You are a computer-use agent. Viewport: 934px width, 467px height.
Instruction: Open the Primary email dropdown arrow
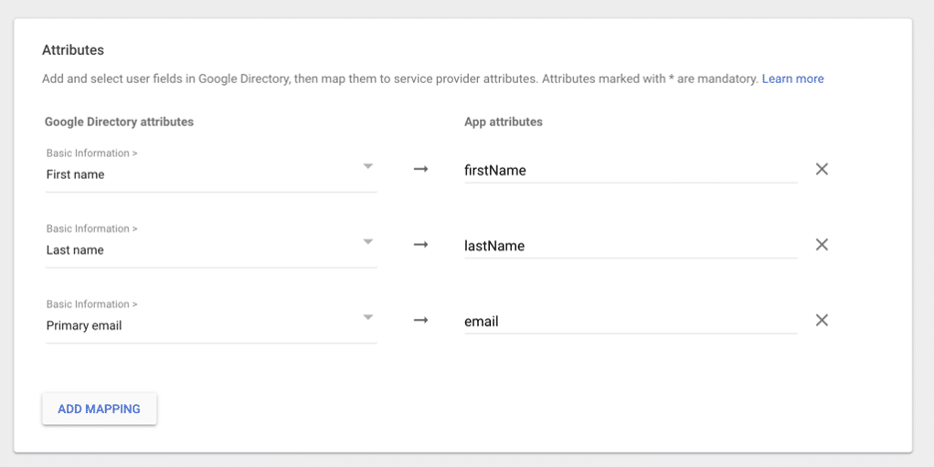[x=368, y=318]
